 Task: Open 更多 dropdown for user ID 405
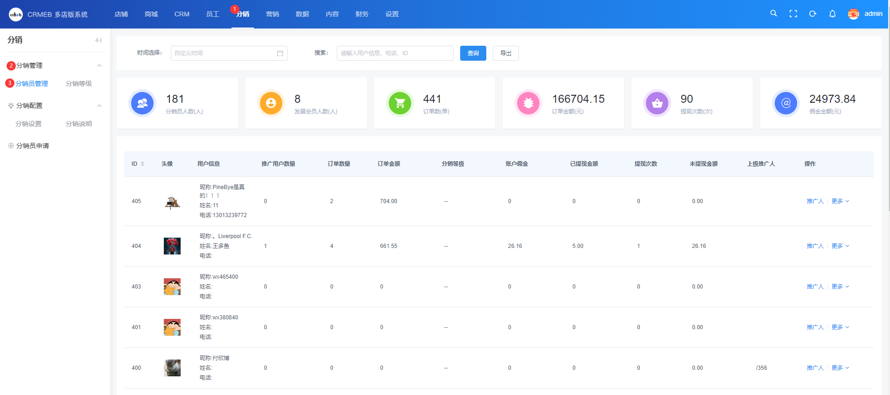point(840,201)
